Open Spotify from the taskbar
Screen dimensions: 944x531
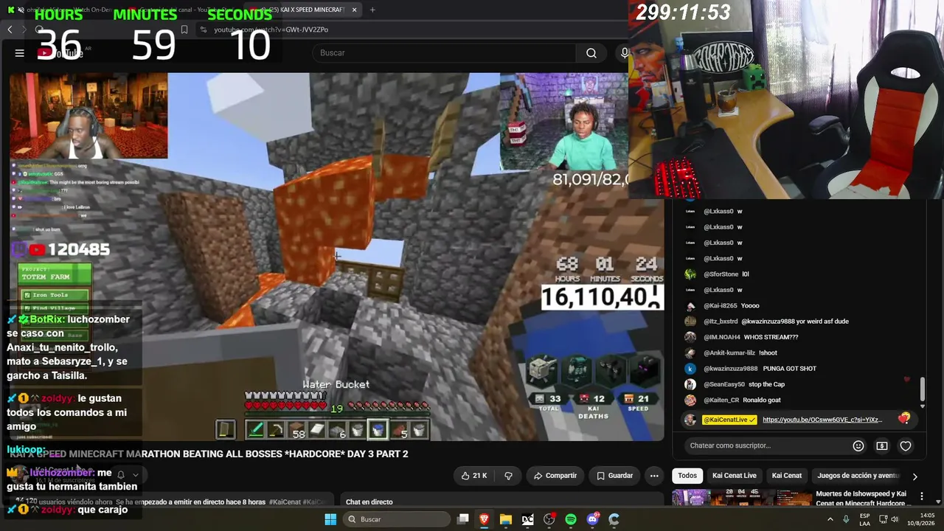[571, 519]
